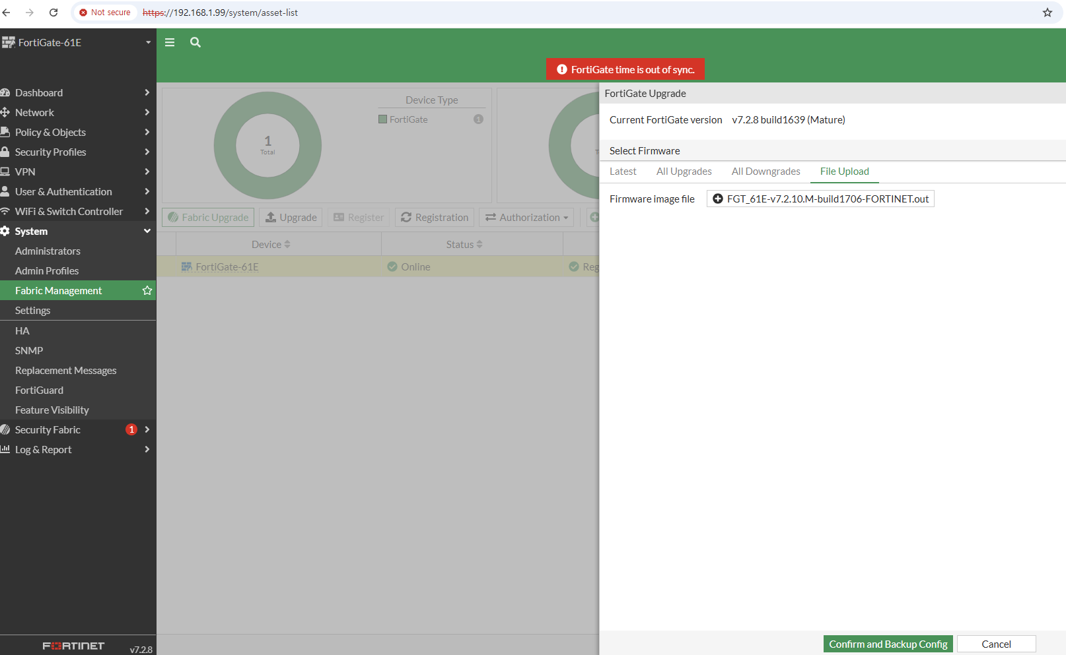Collapse the System menu chevron
The height and width of the screenshot is (655, 1066).
point(147,231)
